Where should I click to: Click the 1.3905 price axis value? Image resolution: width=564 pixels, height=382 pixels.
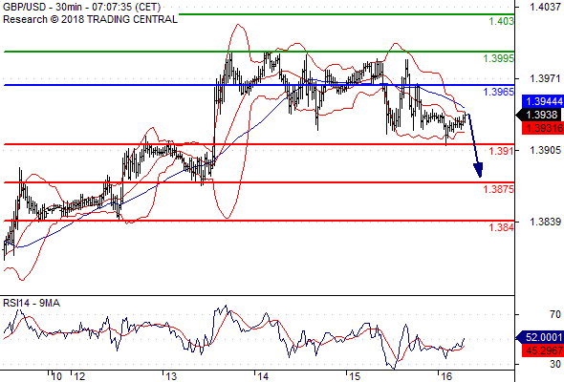click(545, 150)
